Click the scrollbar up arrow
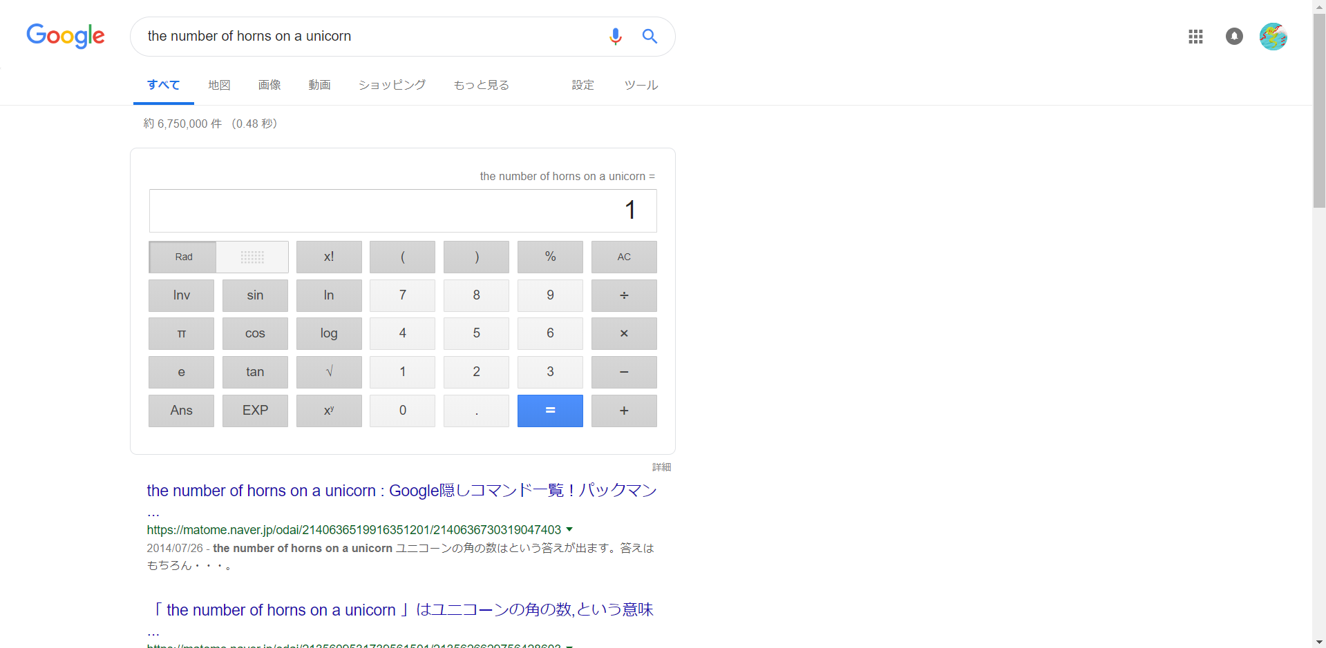This screenshot has height=648, width=1326. point(1319,6)
